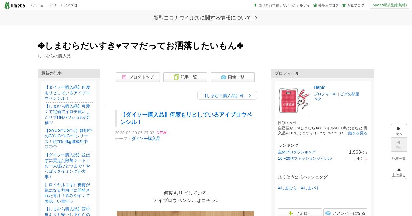Open 人気ブログ link
Image resolution: width=412 pixels, height=216 pixels.
[355, 5]
